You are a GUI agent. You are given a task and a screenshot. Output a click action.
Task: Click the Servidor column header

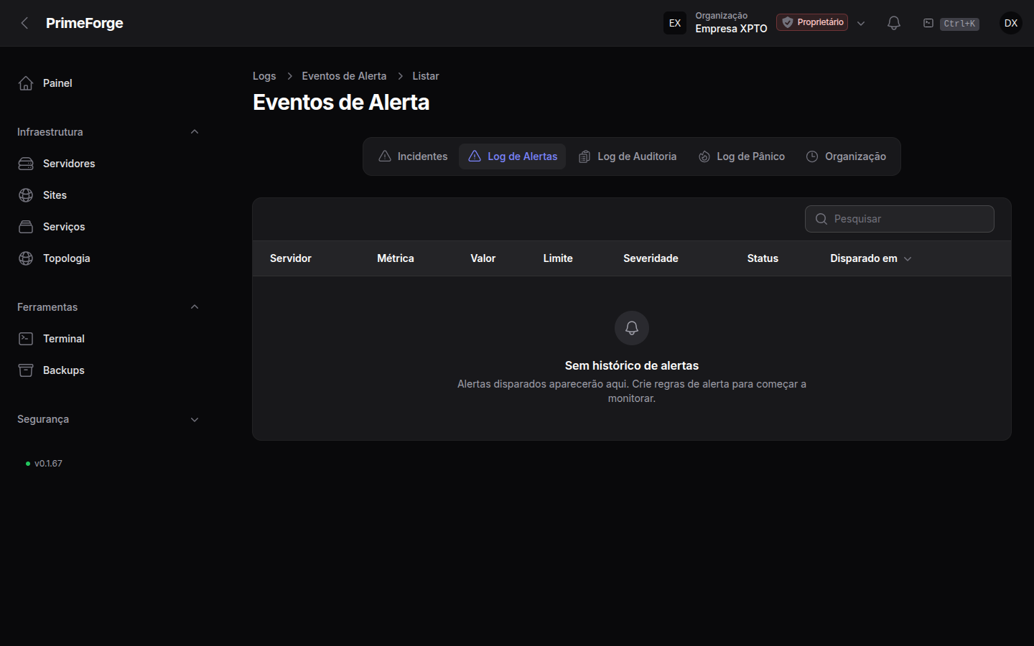pos(291,258)
